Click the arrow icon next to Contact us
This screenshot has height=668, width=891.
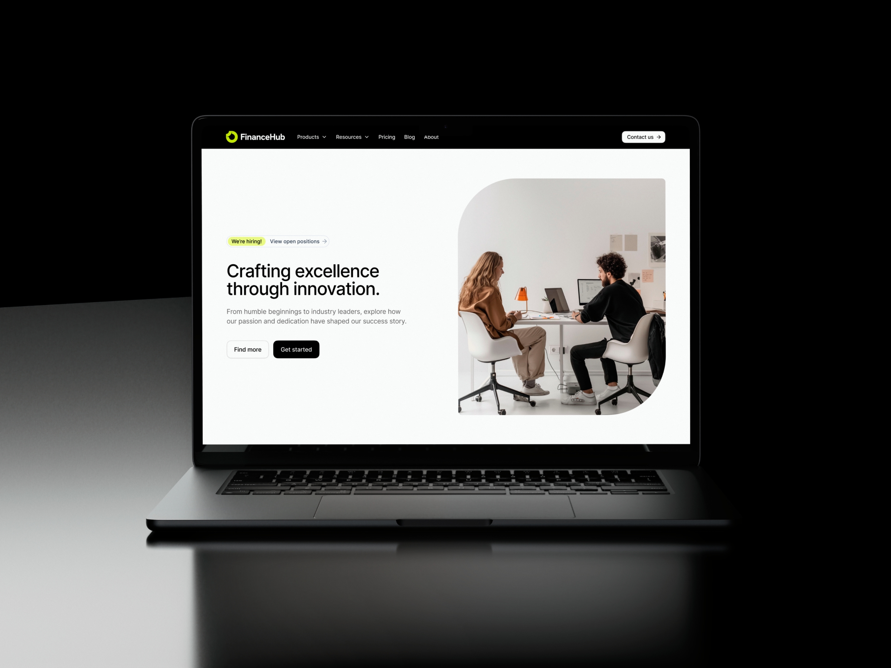tap(659, 137)
